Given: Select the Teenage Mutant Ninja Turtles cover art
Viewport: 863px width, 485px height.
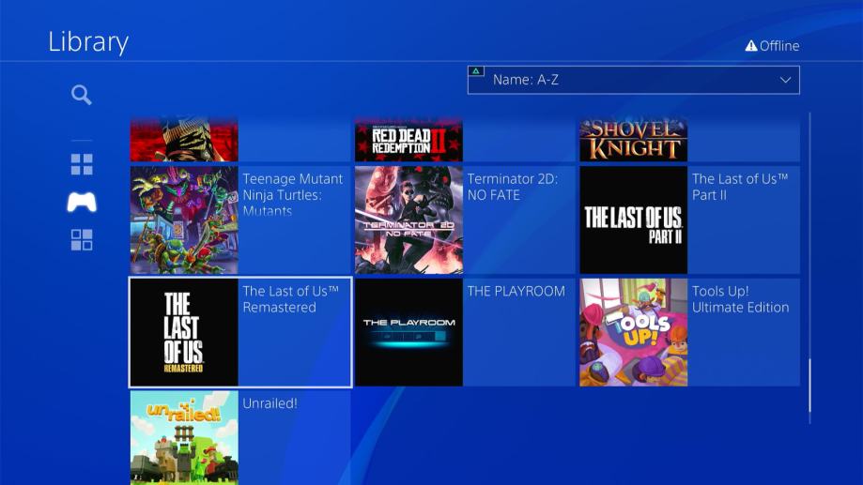Looking at the screenshot, I should pos(184,220).
